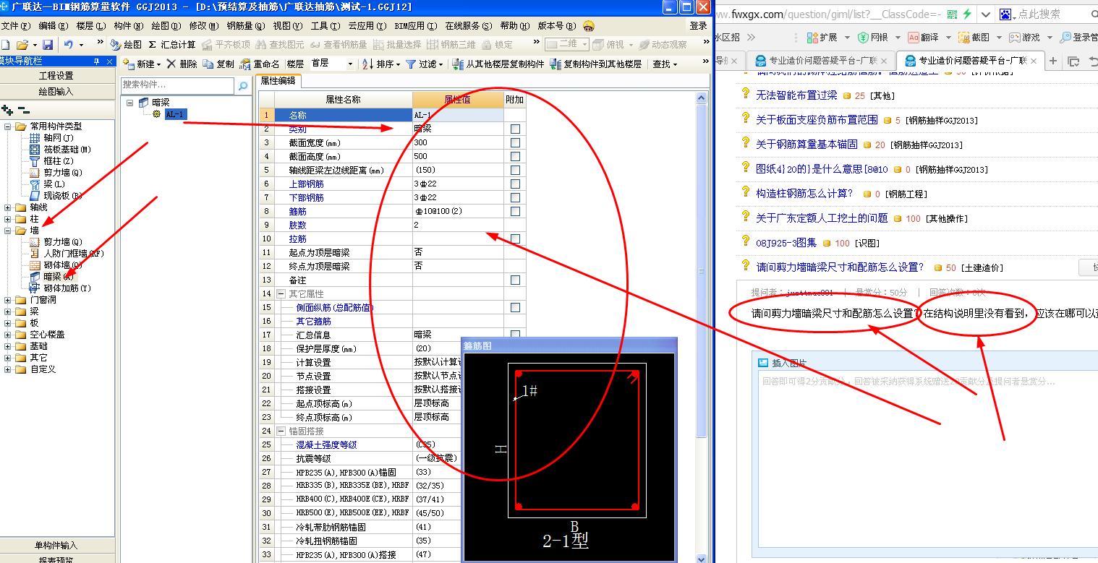Open the BIM应用 menu

click(x=415, y=25)
